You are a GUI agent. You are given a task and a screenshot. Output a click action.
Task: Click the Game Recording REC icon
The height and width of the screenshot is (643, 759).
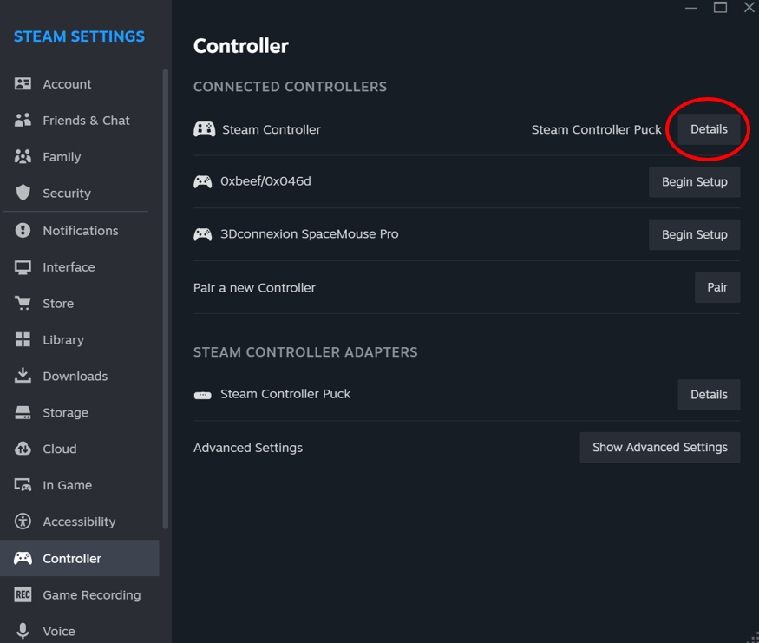coord(23,594)
